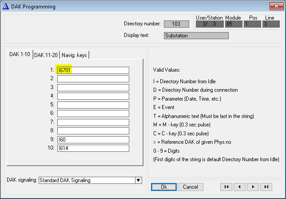This screenshot has height=199, width=286.
Task: Click the Directory number field 103
Action: [176, 24]
